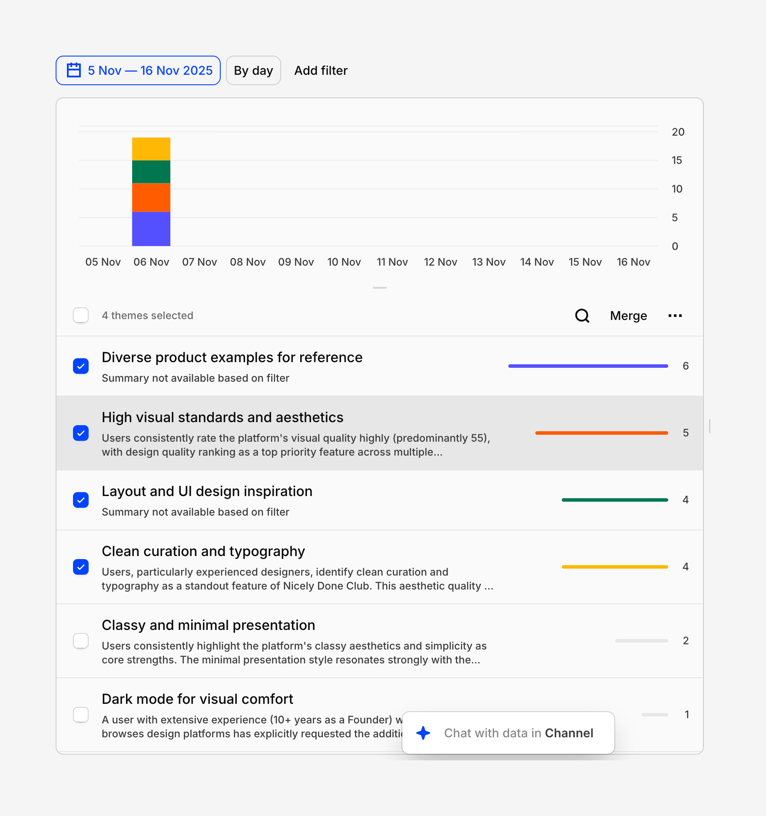Type in Chat with data in Channel field

(518, 733)
